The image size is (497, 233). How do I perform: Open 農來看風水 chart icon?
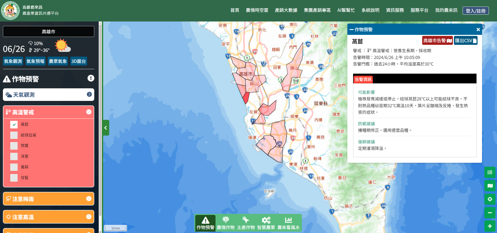[x=288, y=223]
